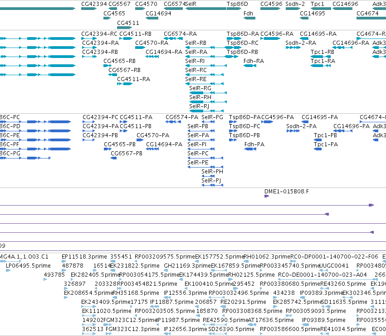Open the CG4565-RB transcript label

coord(119,61)
